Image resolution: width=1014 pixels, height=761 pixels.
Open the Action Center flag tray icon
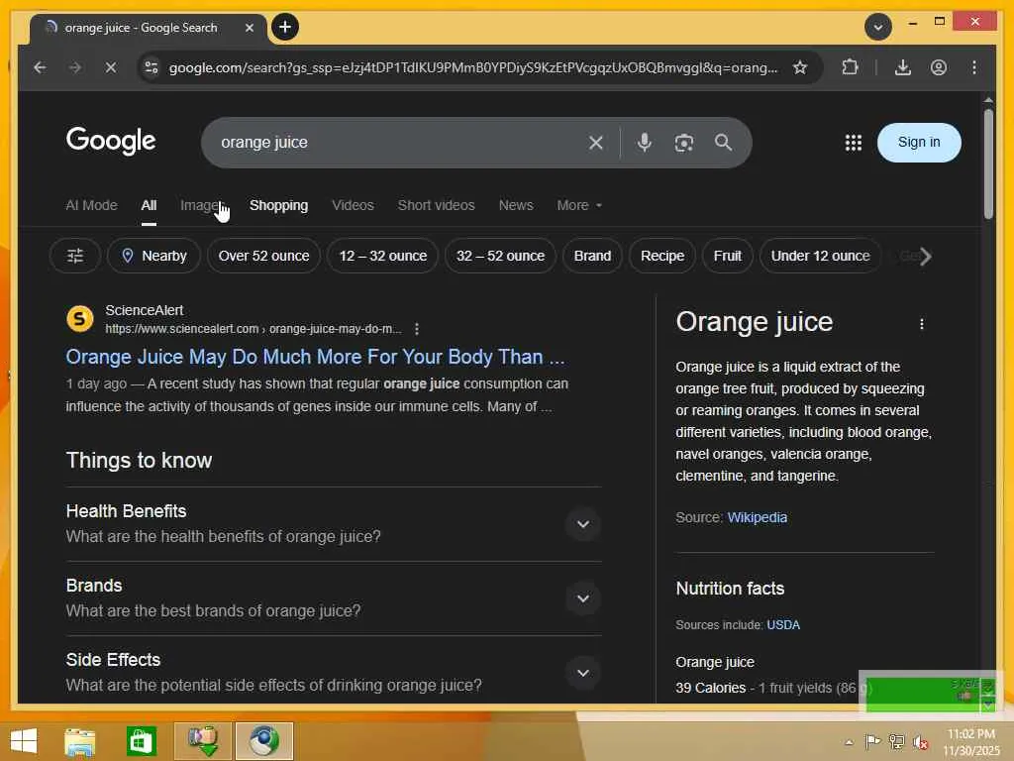coord(872,741)
